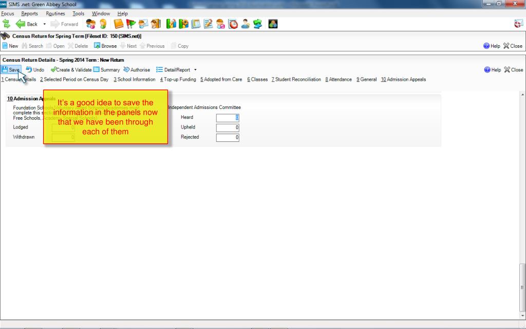The image size is (526, 329).
Task: Open the Back history dropdown arrow
Action: point(44,24)
